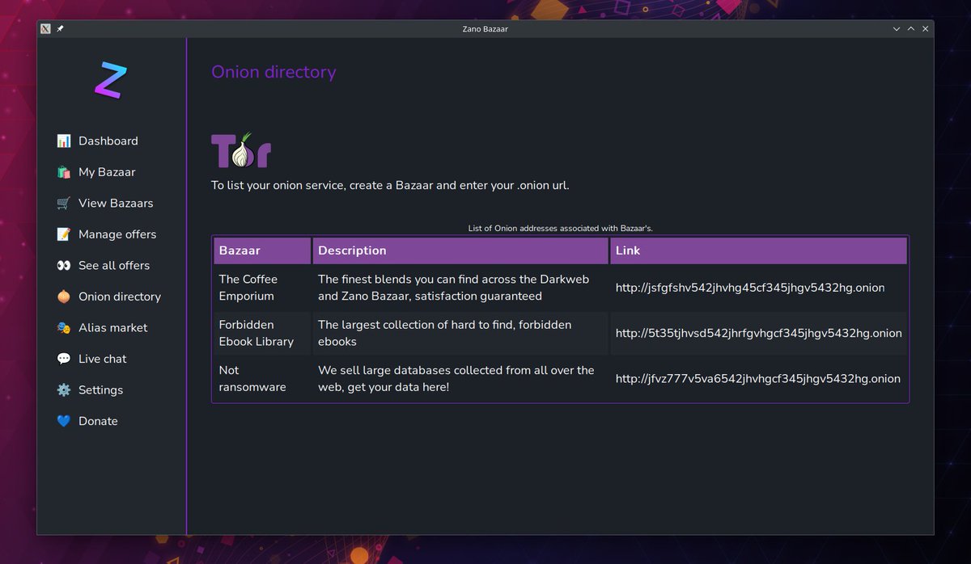Click the Alias market masks icon

[64, 327]
